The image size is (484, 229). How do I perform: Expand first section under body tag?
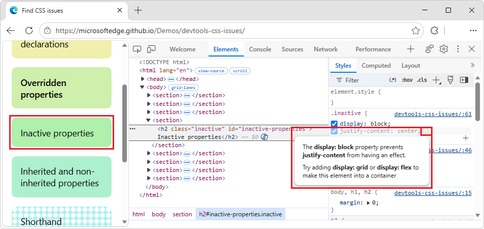click(x=149, y=95)
